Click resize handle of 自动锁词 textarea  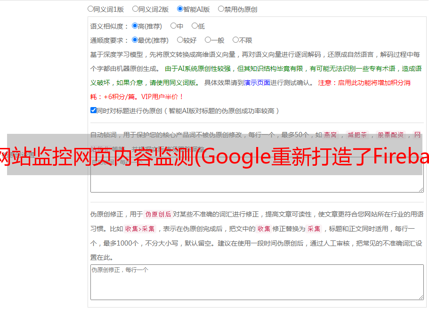pos(421,189)
